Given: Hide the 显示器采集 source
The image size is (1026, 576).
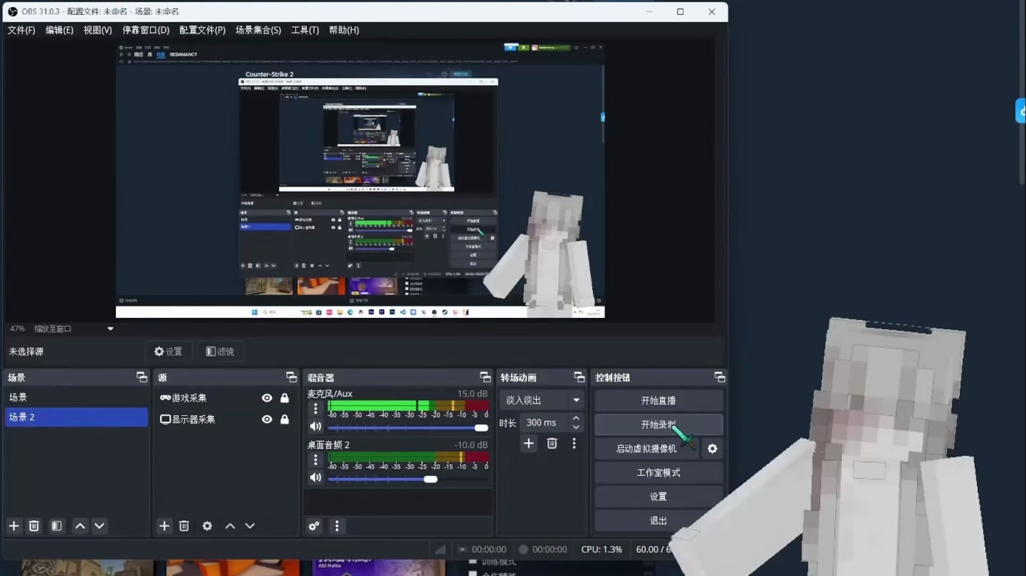Looking at the screenshot, I should (267, 419).
